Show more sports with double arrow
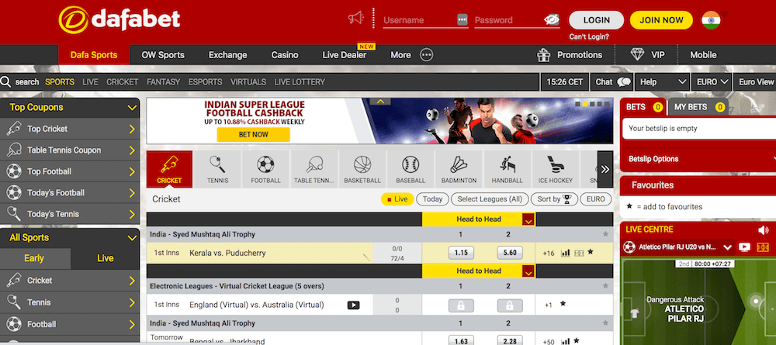This screenshot has height=345, width=776. [605, 169]
